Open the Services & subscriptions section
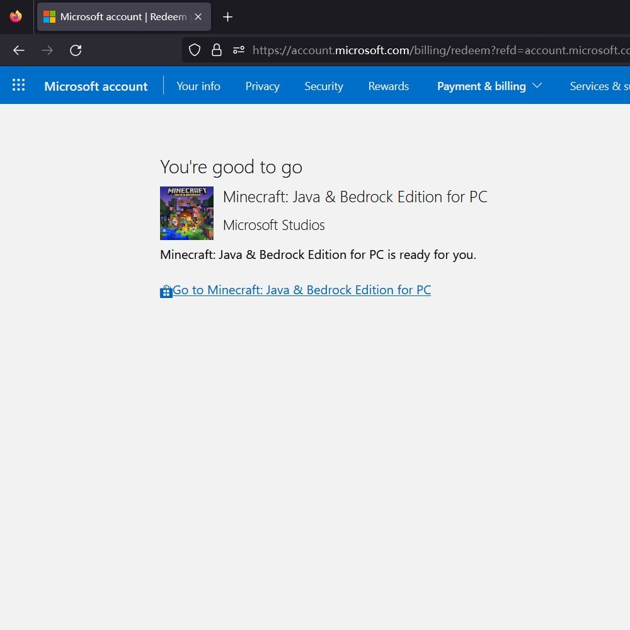Screen dimensions: 630x630 pos(600,86)
